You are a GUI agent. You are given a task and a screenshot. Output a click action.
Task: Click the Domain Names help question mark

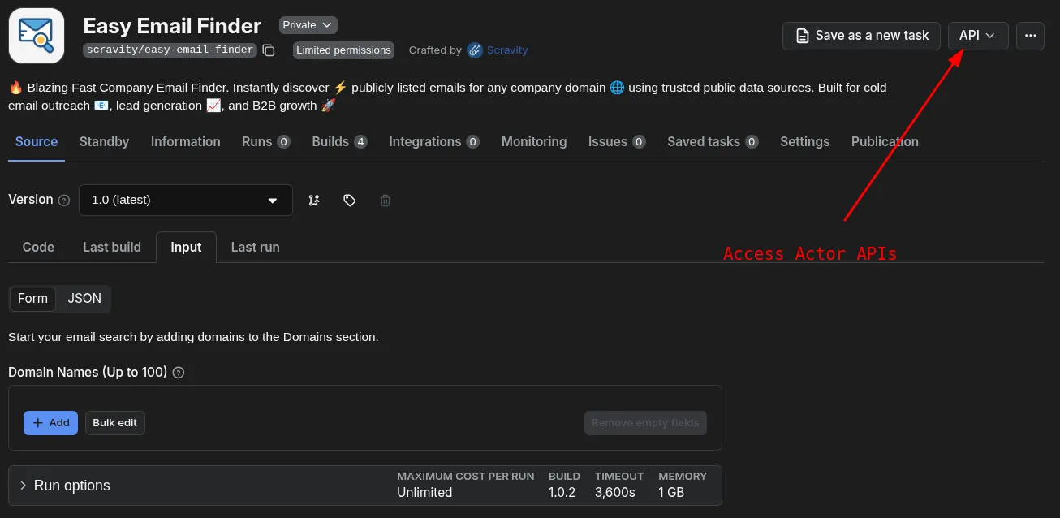pos(177,373)
